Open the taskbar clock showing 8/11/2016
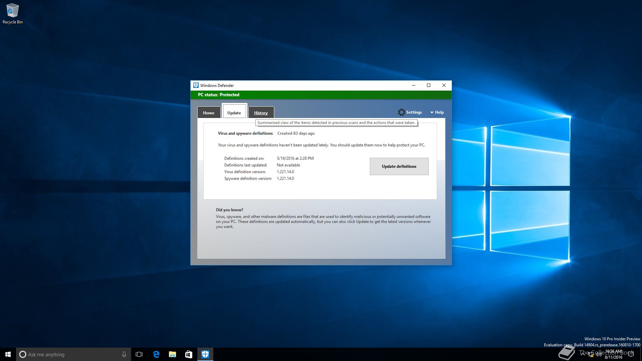The height and width of the screenshot is (361, 642). pyautogui.click(x=614, y=354)
